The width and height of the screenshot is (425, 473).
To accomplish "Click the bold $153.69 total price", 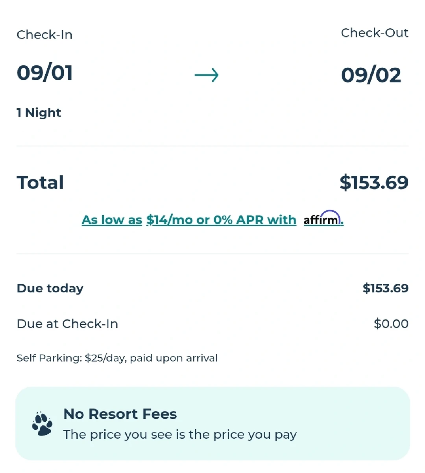I will pos(374,183).
